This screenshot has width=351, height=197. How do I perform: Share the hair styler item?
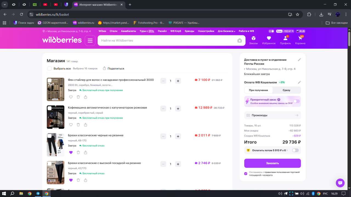point(86,97)
